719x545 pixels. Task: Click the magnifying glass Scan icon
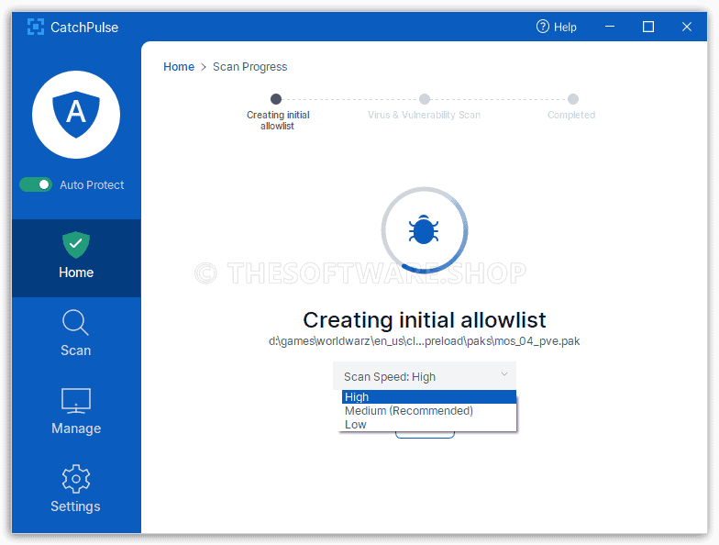pos(75,323)
